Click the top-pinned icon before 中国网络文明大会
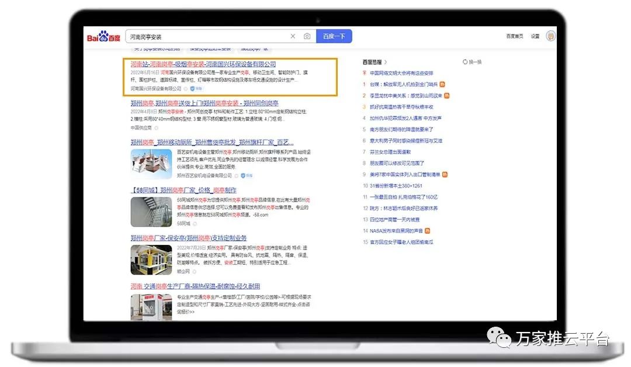 [x=365, y=73]
